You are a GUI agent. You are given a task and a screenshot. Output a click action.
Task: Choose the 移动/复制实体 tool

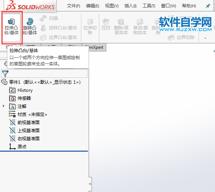[x=141, y=26]
